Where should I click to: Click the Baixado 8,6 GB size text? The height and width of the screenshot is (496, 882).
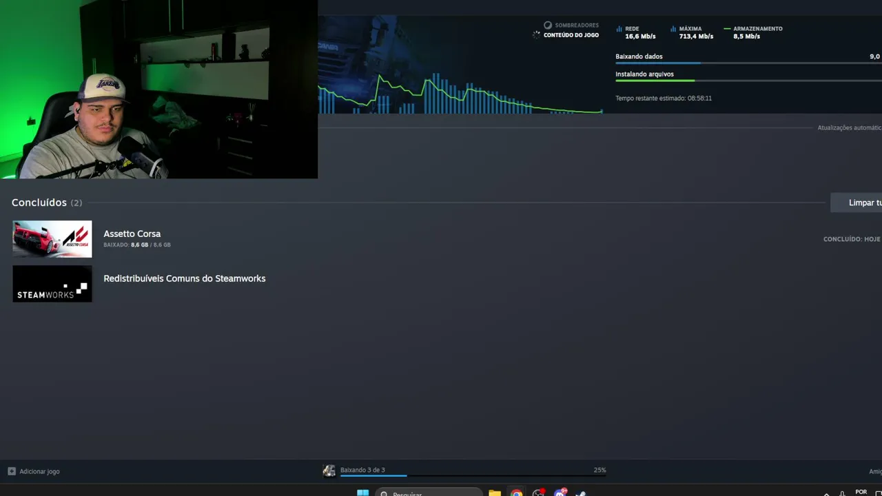coord(137,245)
